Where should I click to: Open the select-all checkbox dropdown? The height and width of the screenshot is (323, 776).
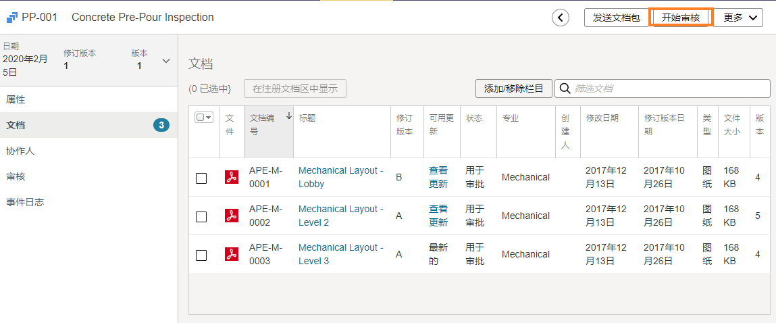click(x=204, y=118)
